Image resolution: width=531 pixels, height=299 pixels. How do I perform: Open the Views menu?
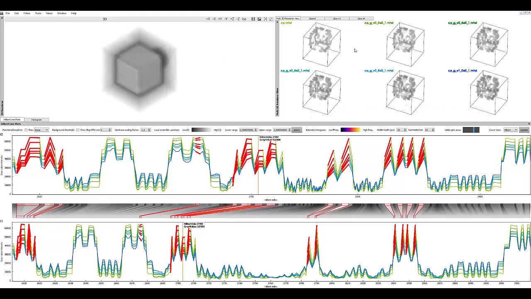tap(49, 13)
